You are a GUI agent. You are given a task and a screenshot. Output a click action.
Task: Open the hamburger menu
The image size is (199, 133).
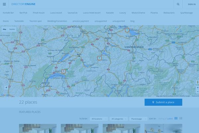coord(4,4)
